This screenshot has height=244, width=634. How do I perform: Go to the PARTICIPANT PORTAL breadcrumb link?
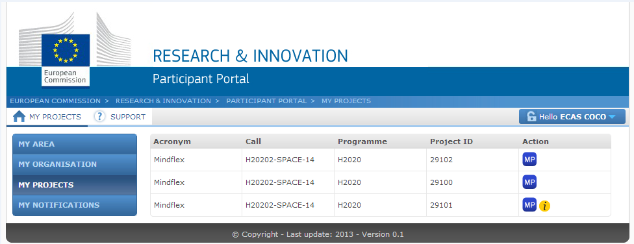tap(266, 101)
